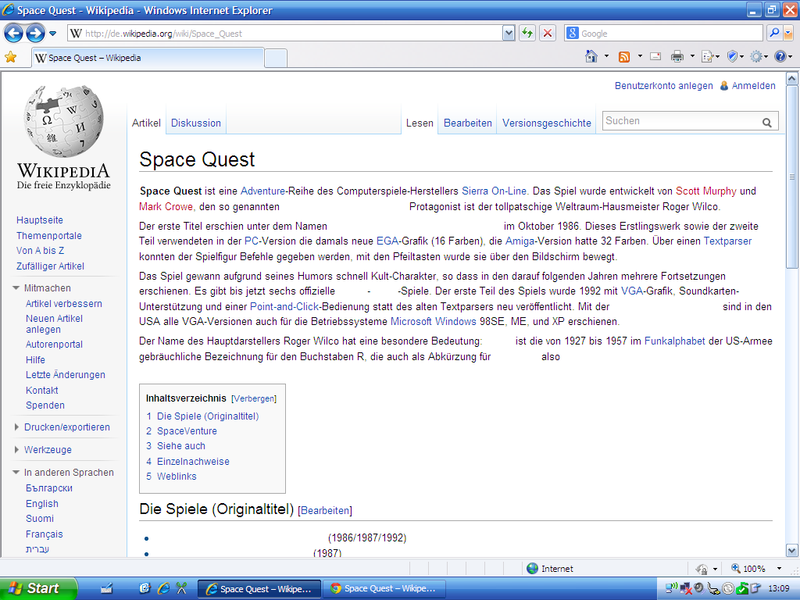
Task: Click the Print icon in command bar
Action: tap(677, 56)
